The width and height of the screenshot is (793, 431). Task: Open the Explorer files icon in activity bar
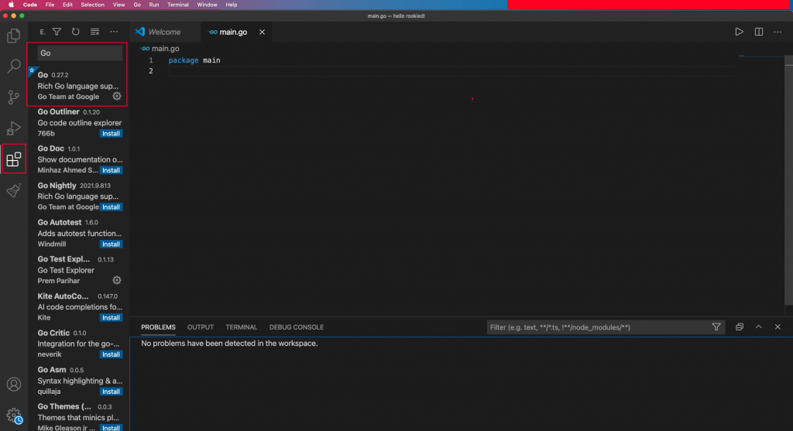pos(14,36)
